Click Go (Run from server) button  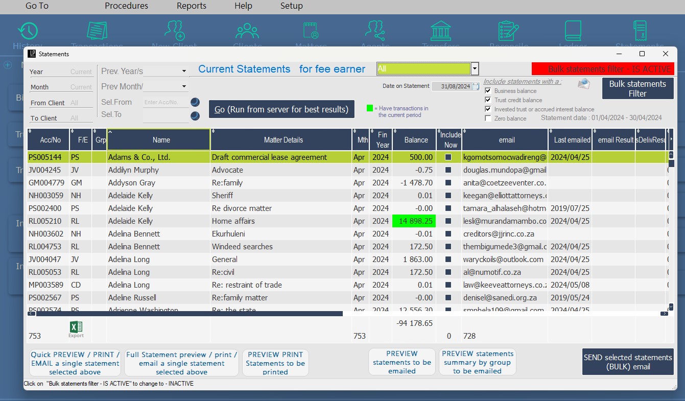pyautogui.click(x=281, y=109)
